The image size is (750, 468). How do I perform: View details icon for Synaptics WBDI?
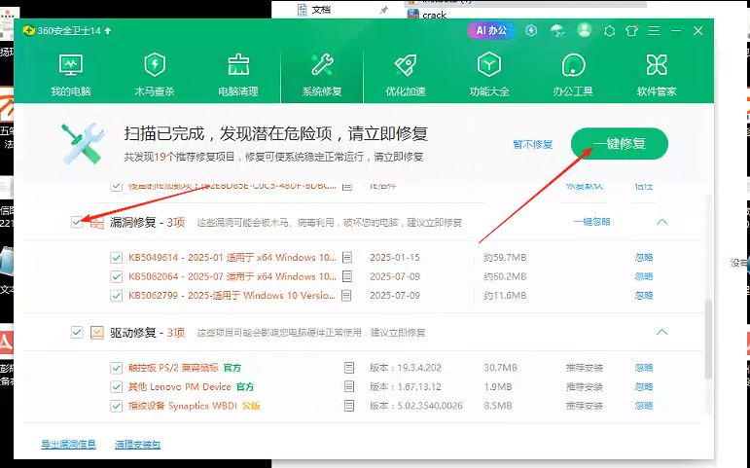pos(349,406)
